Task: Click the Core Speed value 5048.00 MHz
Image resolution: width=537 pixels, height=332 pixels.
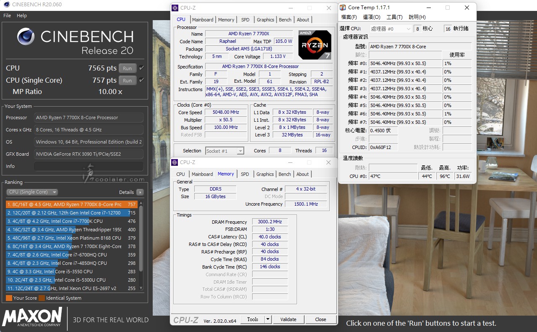Action: tap(226, 112)
